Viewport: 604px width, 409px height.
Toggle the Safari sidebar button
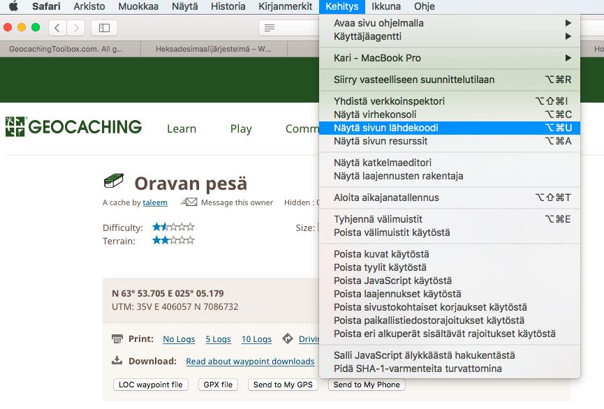(104, 28)
